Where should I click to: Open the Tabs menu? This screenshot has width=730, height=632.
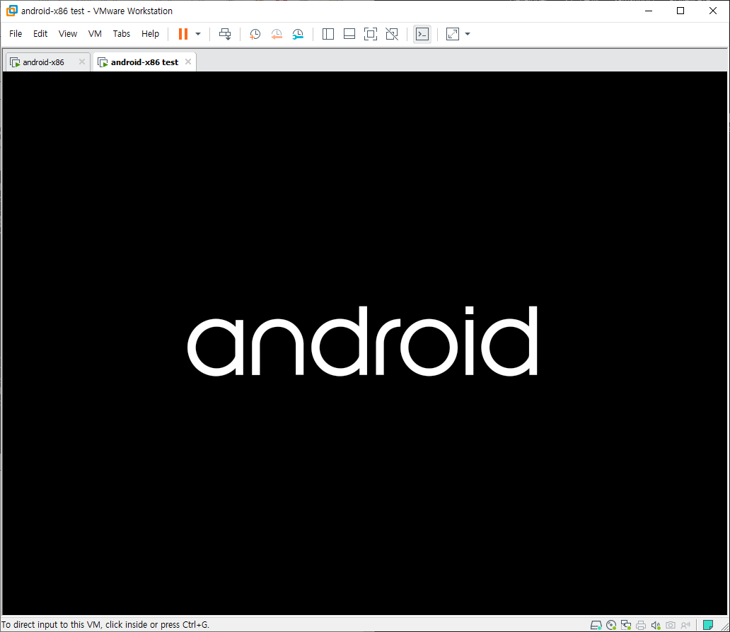[122, 33]
